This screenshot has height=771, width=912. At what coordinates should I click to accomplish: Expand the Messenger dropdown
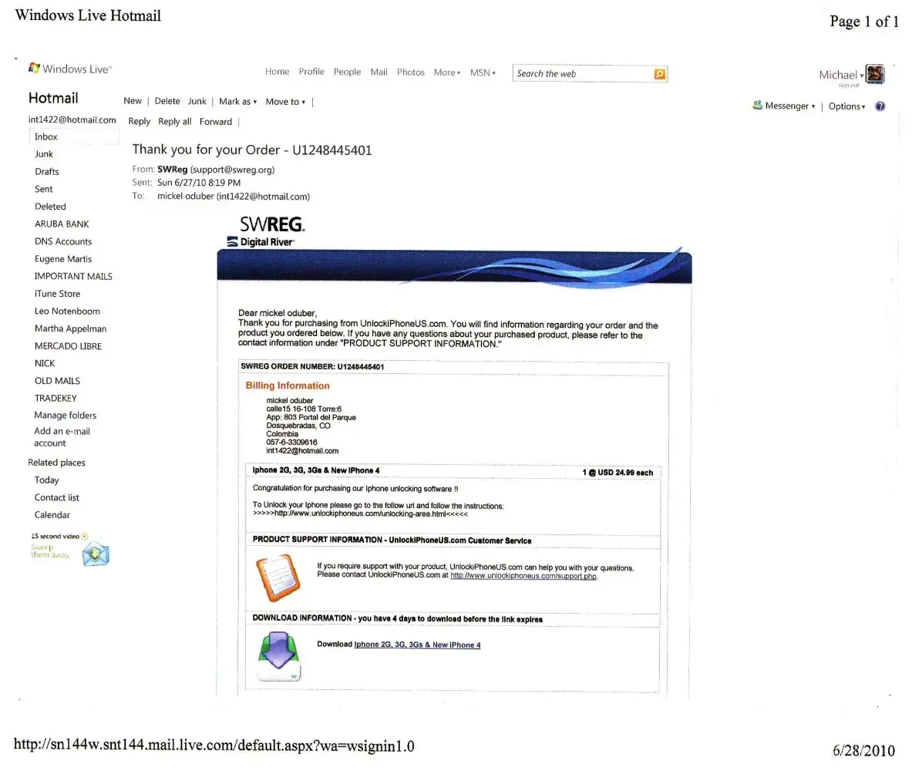pyautogui.click(x=790, y=106)
